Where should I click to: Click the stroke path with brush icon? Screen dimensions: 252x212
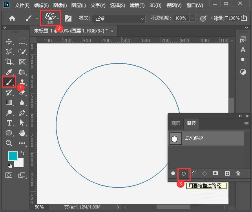(183, 173)
